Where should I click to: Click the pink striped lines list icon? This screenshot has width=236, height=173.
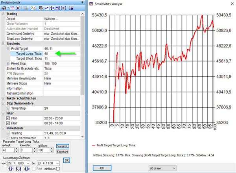click(x=12, y=8)
